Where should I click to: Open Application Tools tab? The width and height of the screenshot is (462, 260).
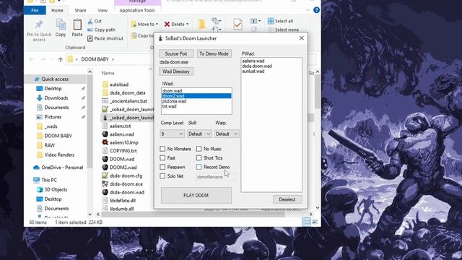click(137, 10)
